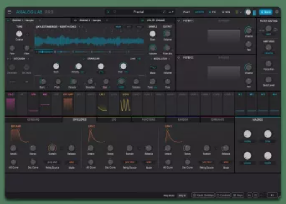Screen dimensions: 286x204
Task: Open the Random modulation tab
Action: click(183, 120)
